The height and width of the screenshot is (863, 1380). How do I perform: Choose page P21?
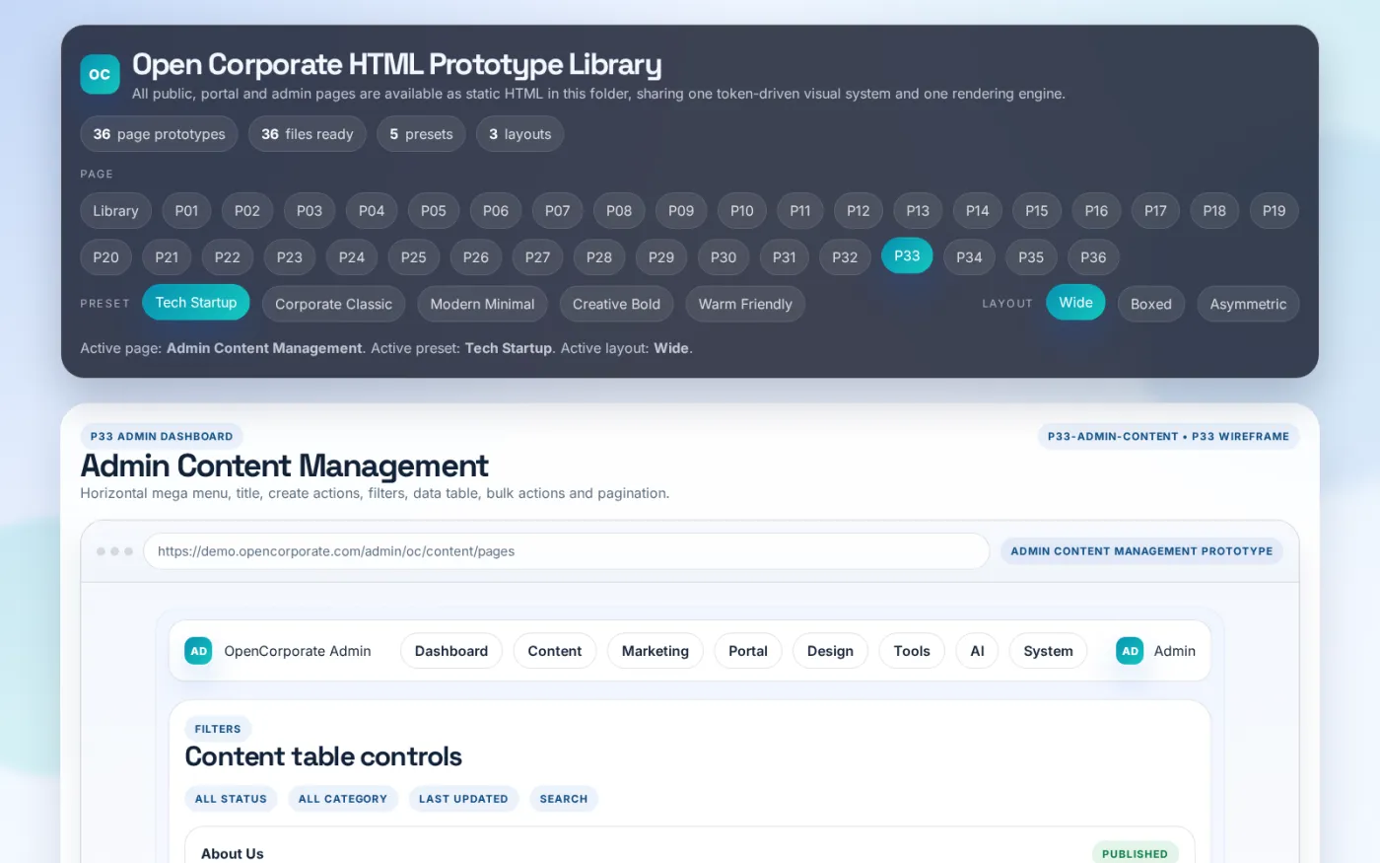coord(167,256)
